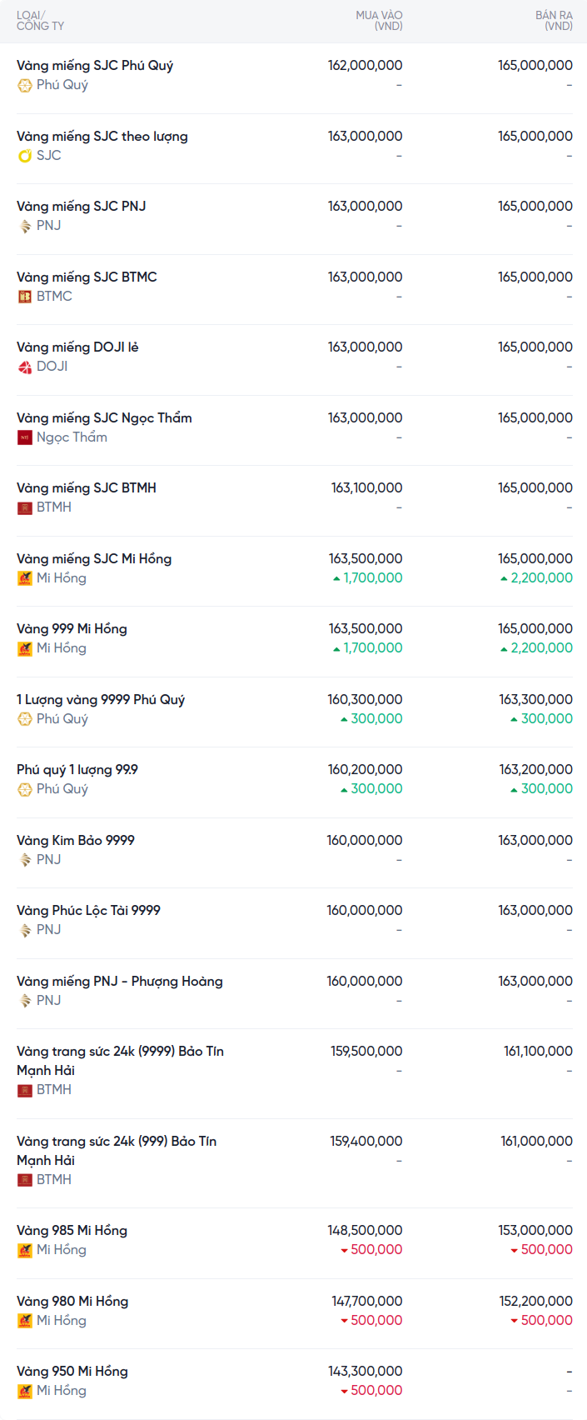This screenshot has width=587, height=1420.
Task: Select Vàng miếng PNJ - Phượng Hoàng title
Action: (x=120, y=982)
